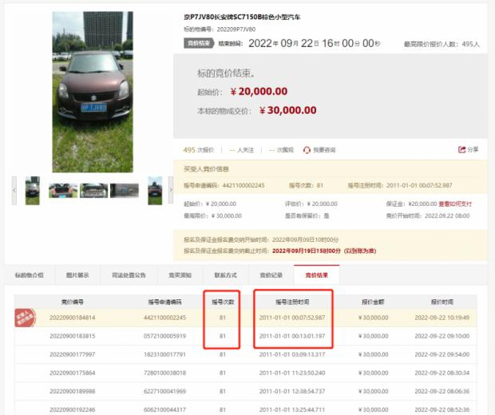The width and height of the screenshot is (495, 415).
Task: Switch to the 竞价记录 tab
Action: 271,275
